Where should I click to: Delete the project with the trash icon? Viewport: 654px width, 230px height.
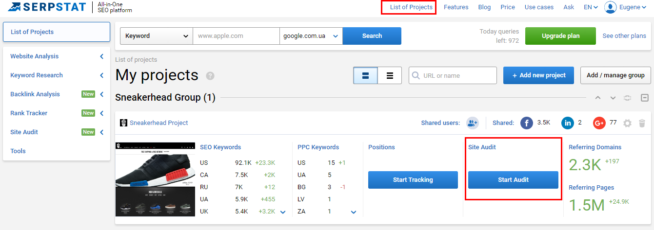point(642,124)
